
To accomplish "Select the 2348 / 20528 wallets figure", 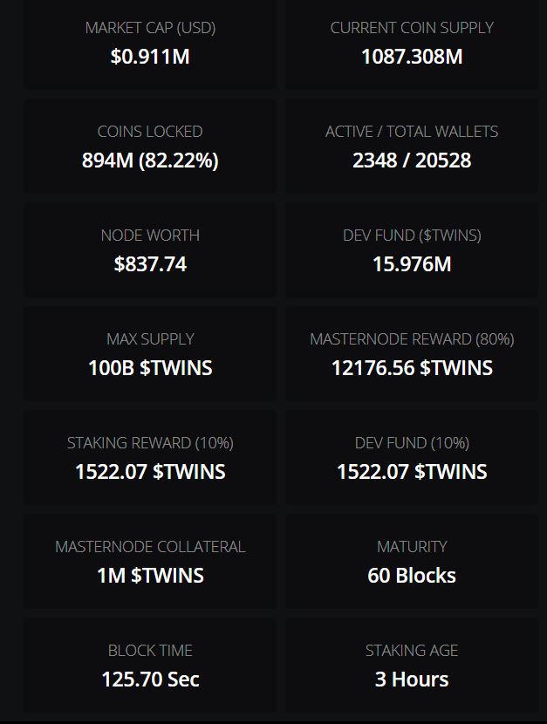I will pyautogui.click(x=412, y=161).
